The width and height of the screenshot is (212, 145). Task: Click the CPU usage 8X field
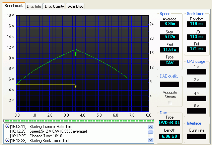(x=197, y=111)
